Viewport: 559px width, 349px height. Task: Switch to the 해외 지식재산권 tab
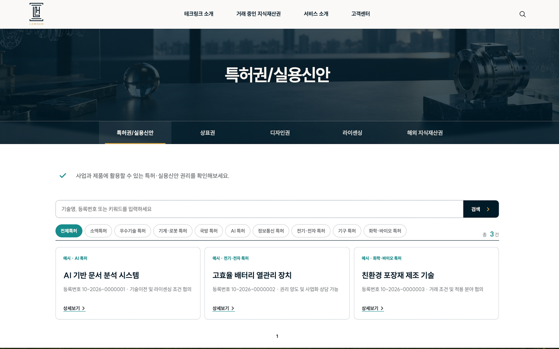click(425, 133)
